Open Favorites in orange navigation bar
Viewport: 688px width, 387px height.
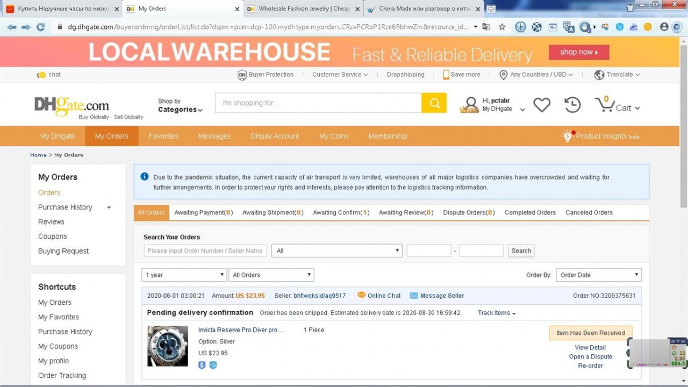pos(163,136)
